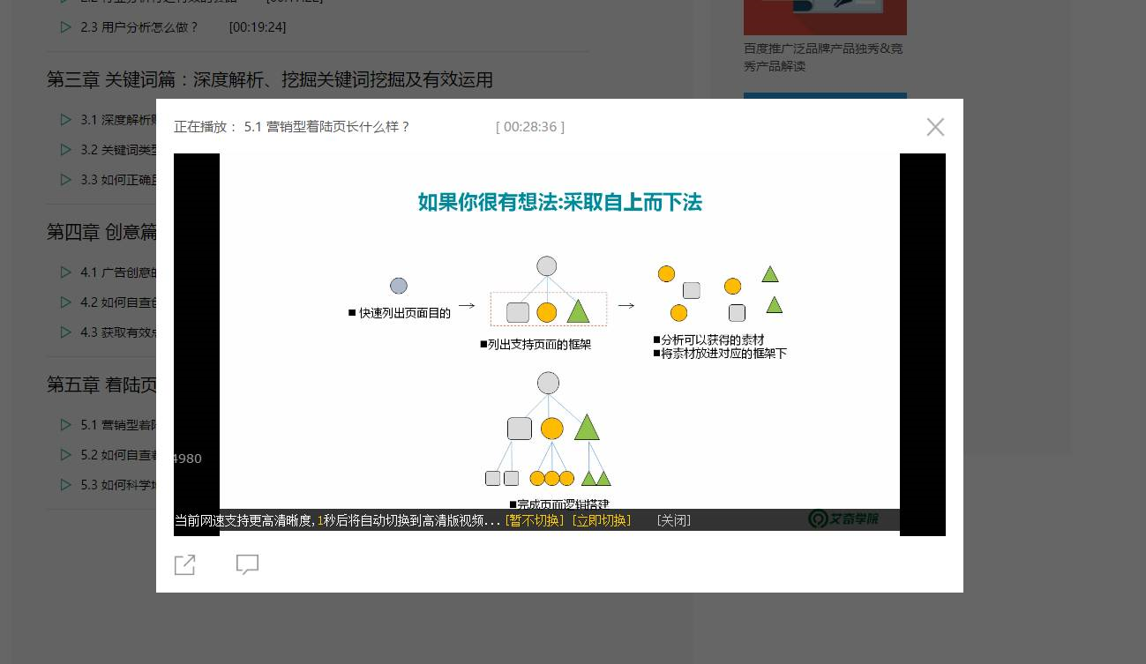Click play icon beside lesson 2.3
1146x664 pixels.
tap(66, 27)
